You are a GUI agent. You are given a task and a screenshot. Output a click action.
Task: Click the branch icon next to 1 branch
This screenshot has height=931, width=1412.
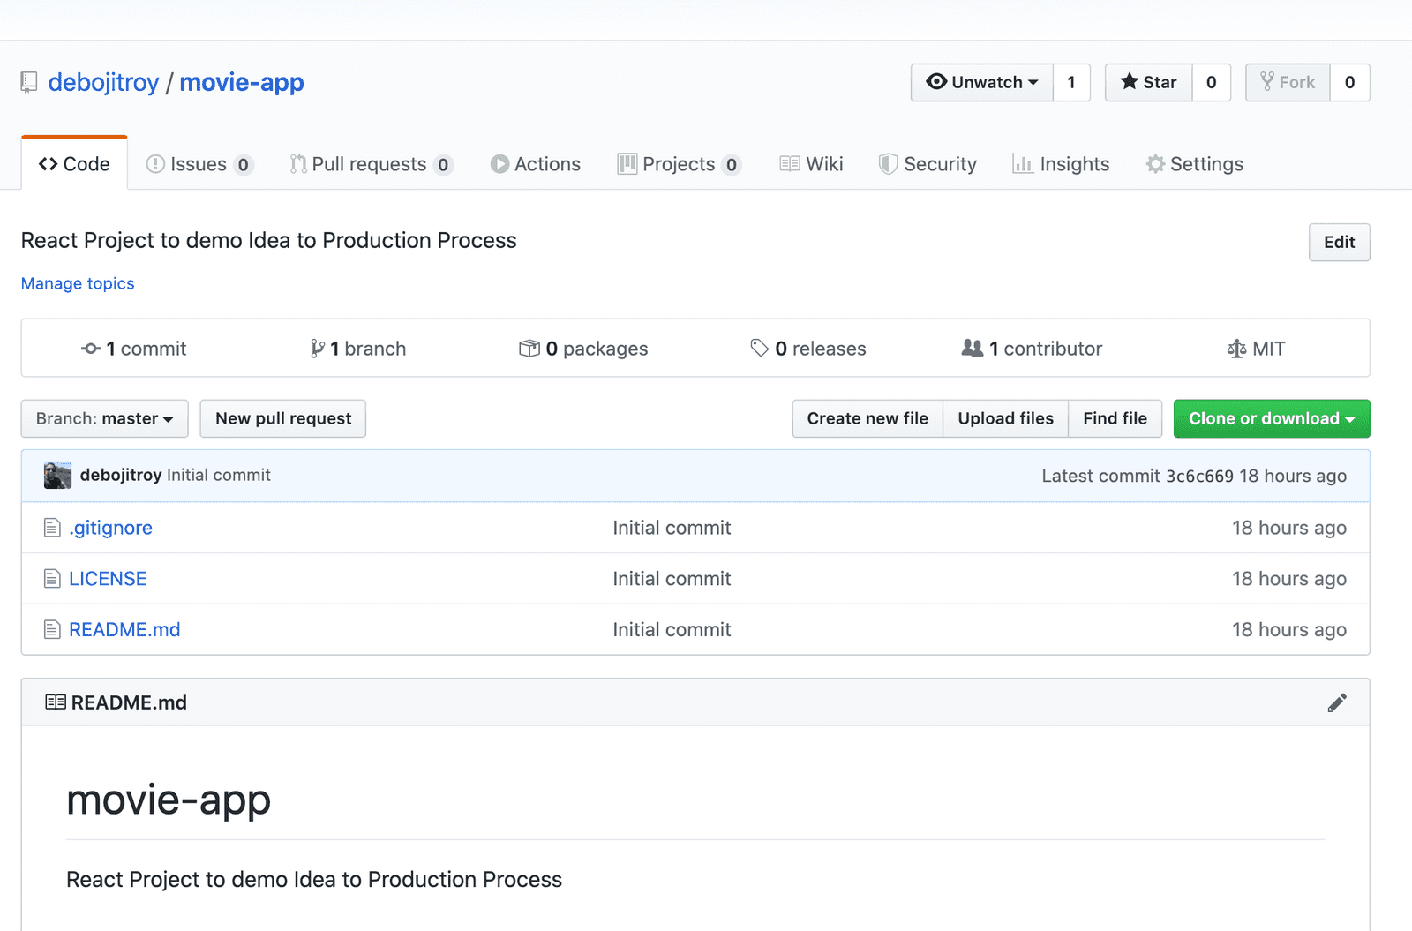pos(316,348)
